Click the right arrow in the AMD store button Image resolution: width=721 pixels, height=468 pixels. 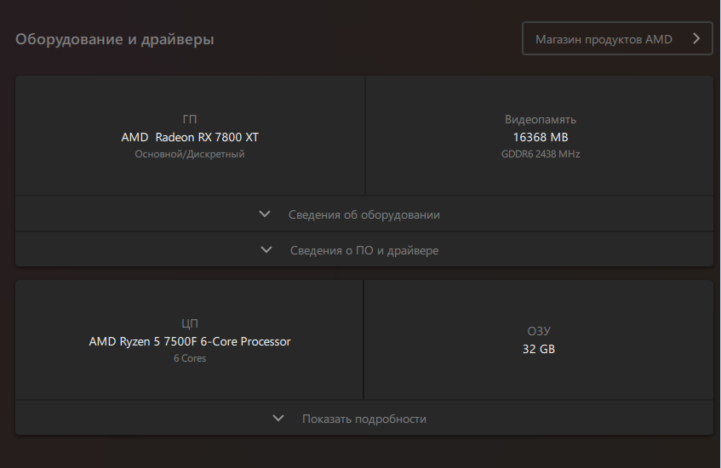click(696, 39)
